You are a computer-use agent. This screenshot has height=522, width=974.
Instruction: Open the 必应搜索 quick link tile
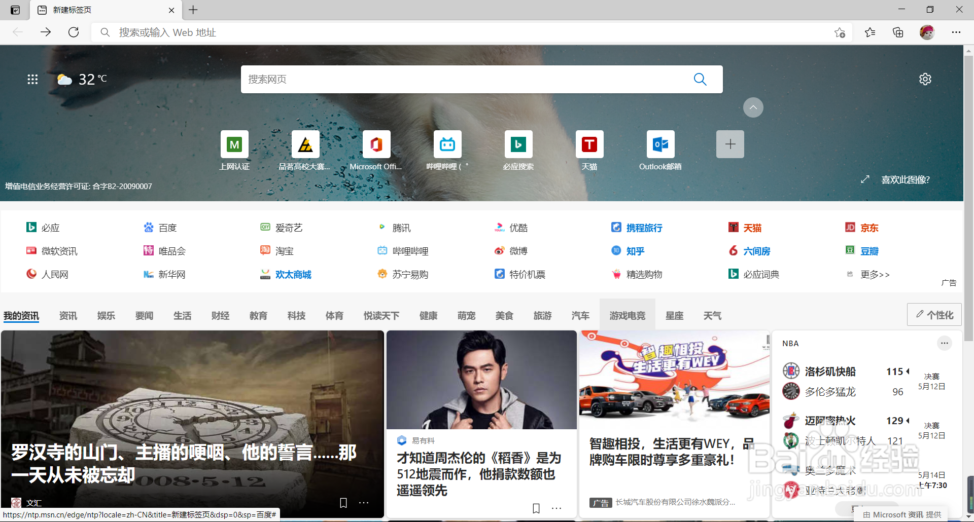click(x=518, y=151)
